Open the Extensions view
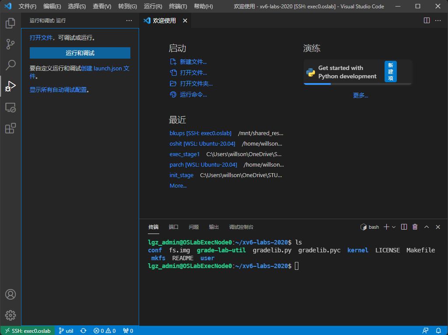 point(10,128)
